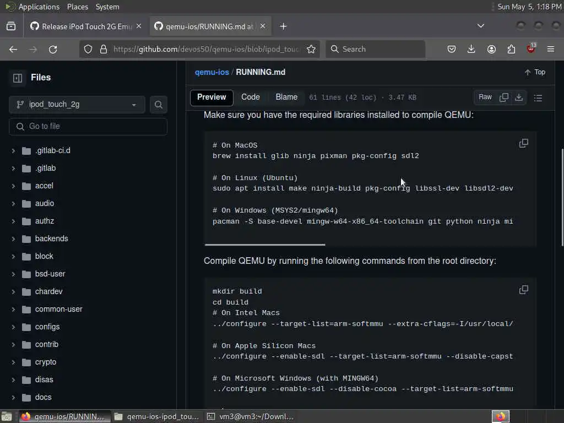This screenshot has height=423, width=564.
Task: Open the qemu-ios breadcrumb link
Action: click(x=212, y=72)
